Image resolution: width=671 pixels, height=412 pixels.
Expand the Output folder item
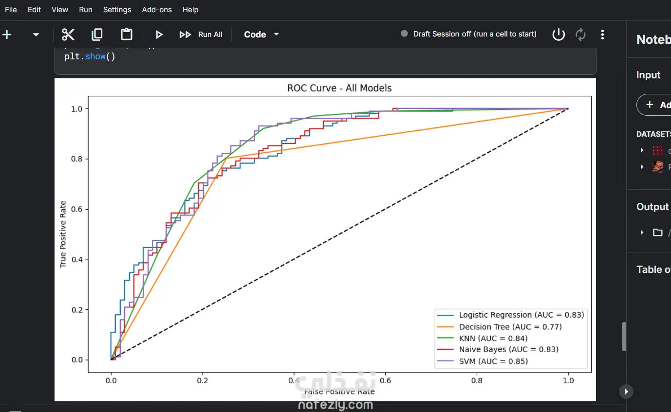[x=642, y=233]
